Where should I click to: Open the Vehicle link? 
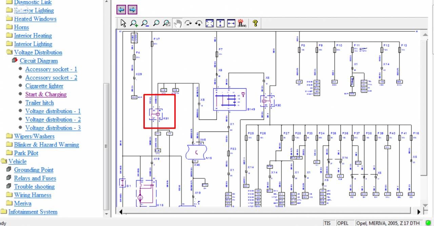point(18,161)
